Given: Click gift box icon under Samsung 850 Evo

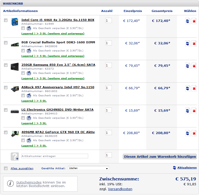Looking at the screenshot, I should click(x=29, y=73).
